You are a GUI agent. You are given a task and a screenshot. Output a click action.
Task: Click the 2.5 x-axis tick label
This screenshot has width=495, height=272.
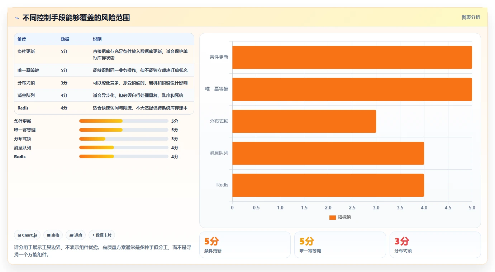coord(352,208)
